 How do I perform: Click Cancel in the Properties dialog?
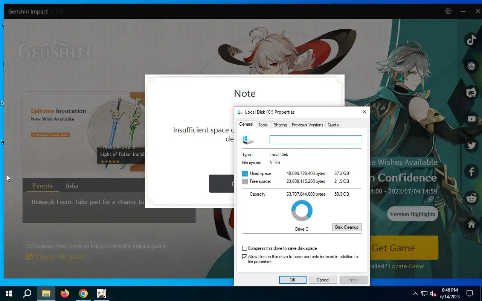point(323,280)
